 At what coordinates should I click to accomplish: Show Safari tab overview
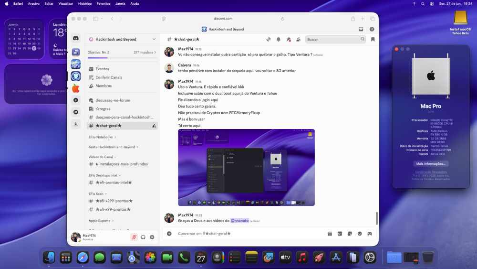373,19
